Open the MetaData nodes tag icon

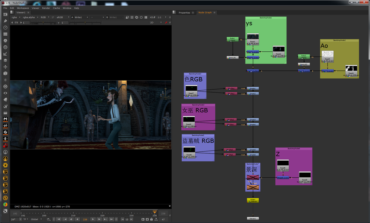(x=5, y=100)
